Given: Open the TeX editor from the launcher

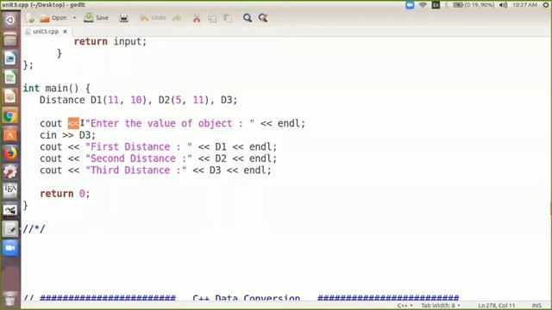Looking at the screenshot, I should coord(9,190).
